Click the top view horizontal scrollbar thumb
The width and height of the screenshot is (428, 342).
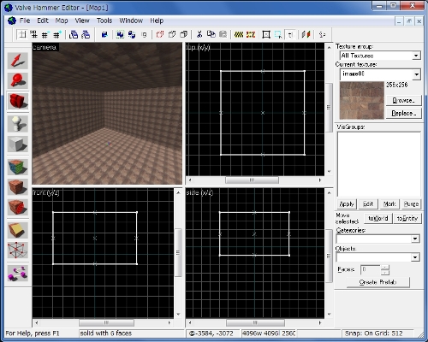tap(252, 180)
